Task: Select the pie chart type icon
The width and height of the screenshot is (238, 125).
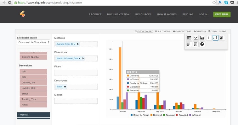Action: click(x=202, y=44)
